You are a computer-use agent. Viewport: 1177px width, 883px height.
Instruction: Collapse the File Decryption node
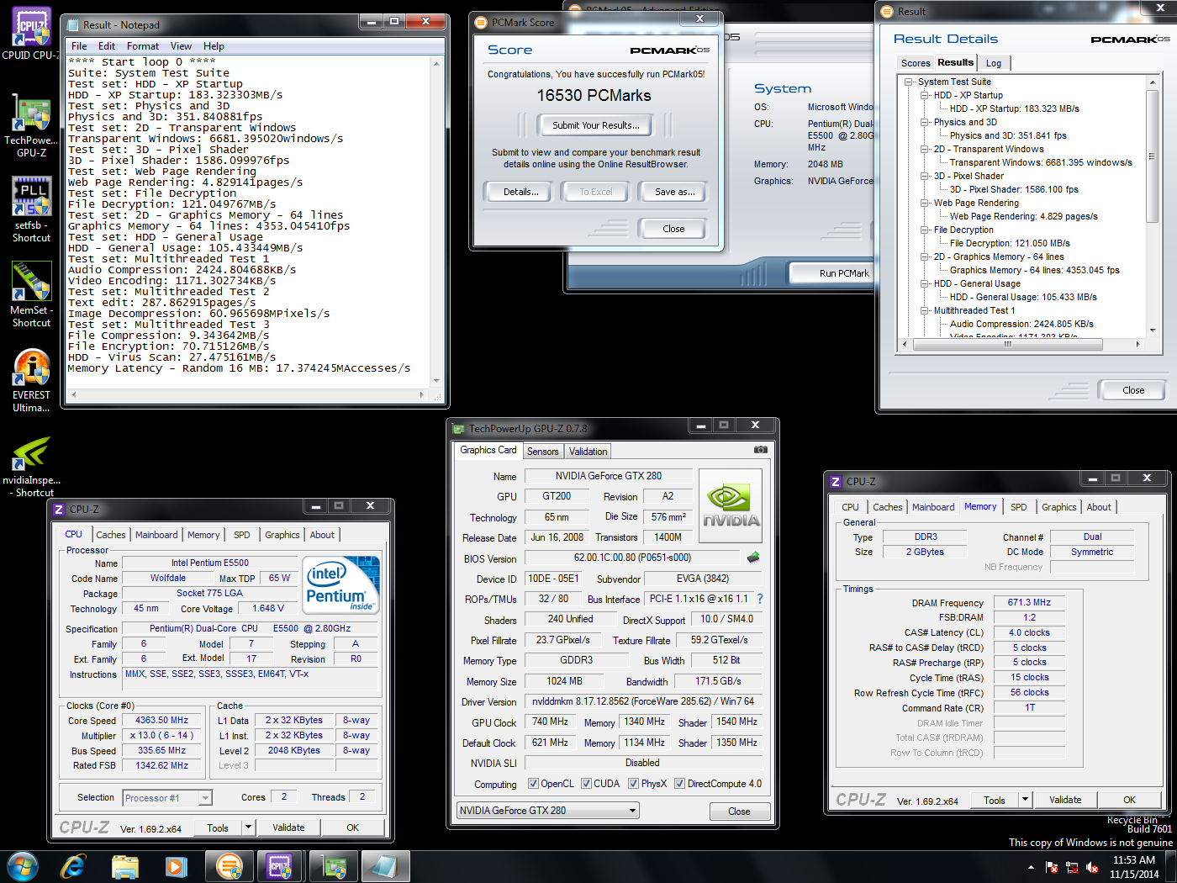[924, 230]
